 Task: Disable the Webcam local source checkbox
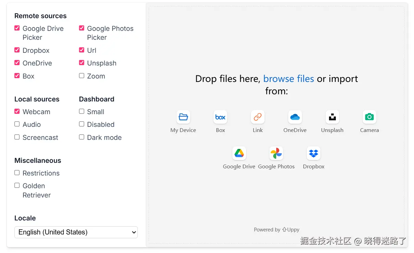pyautogui.click(x=17, y=111)
